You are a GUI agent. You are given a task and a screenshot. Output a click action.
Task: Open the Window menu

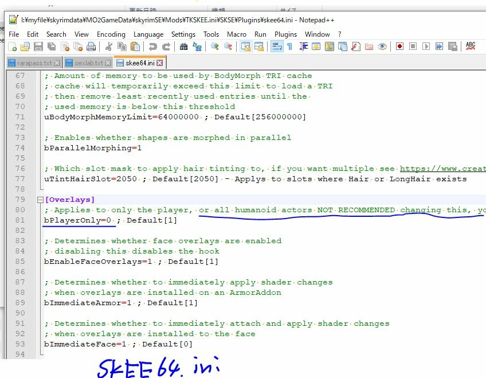[317, 34]
